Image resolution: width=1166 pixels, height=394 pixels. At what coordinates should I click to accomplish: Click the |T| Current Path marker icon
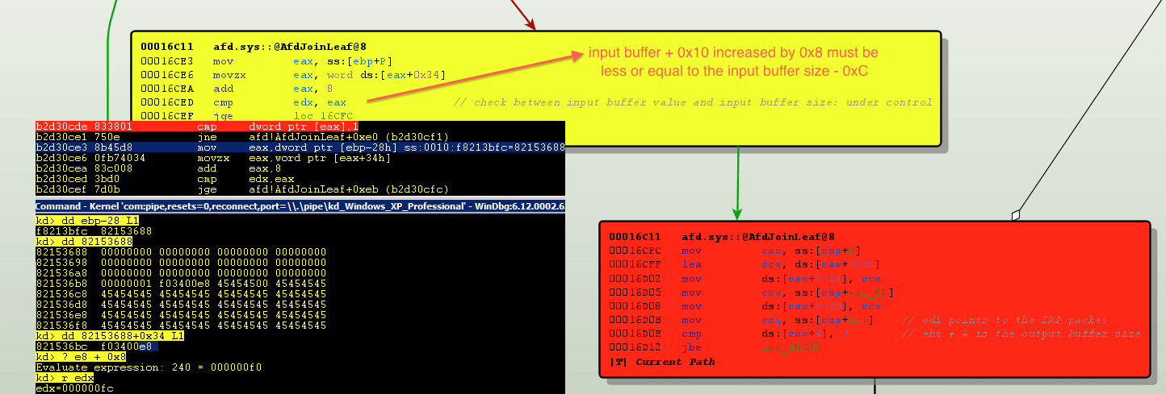tap(618, 362)
